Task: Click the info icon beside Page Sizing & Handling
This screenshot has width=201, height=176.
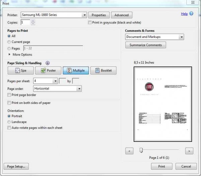Action: [x=48, y=63]
